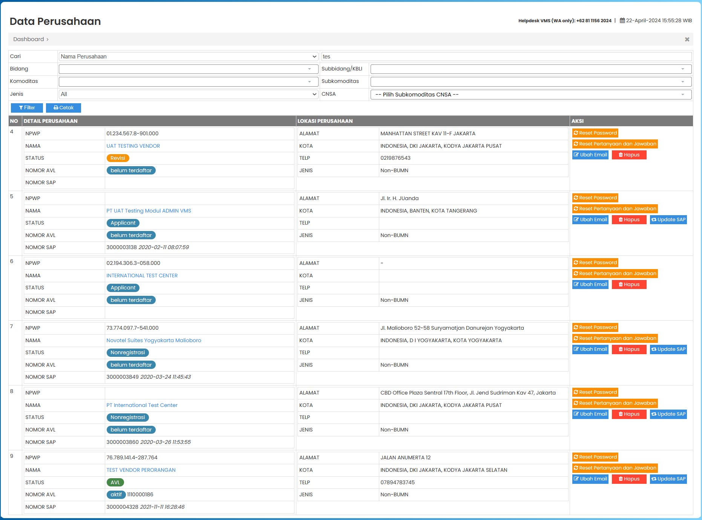
Task: Delete TEST VENDOR PERORANGAN using Hapus
Action: click(x=629, y=479)
